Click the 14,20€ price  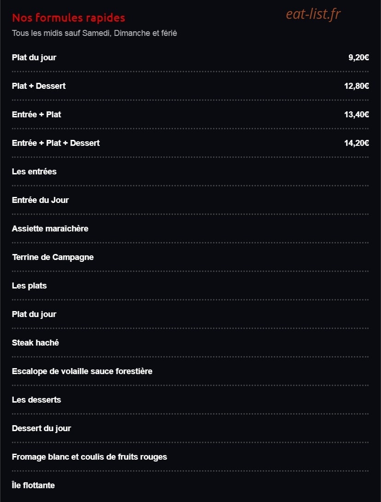(357, 143)
